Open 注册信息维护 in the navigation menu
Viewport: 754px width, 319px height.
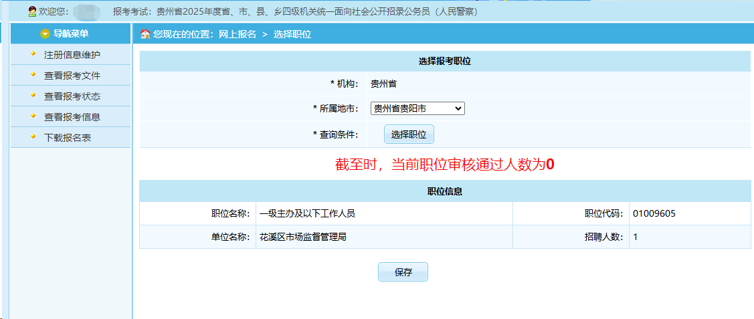[x=72, y=55]
